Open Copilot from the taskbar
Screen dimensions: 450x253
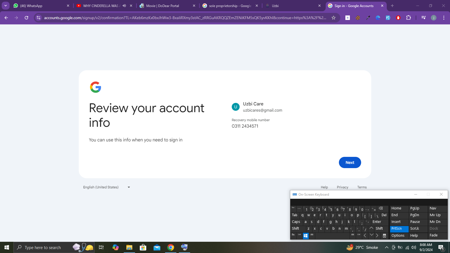115,247
